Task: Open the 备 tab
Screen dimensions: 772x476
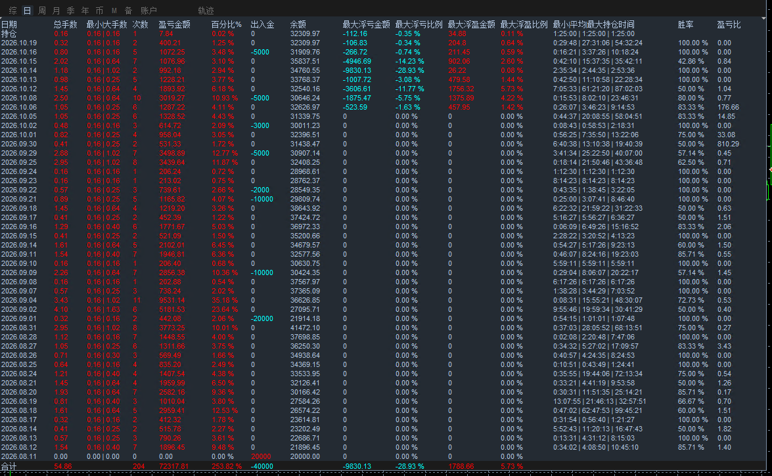Action: point(129,11)
